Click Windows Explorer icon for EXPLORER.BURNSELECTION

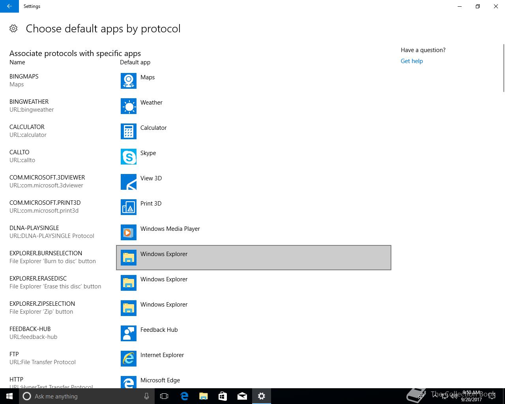click(x=129, y=258)
